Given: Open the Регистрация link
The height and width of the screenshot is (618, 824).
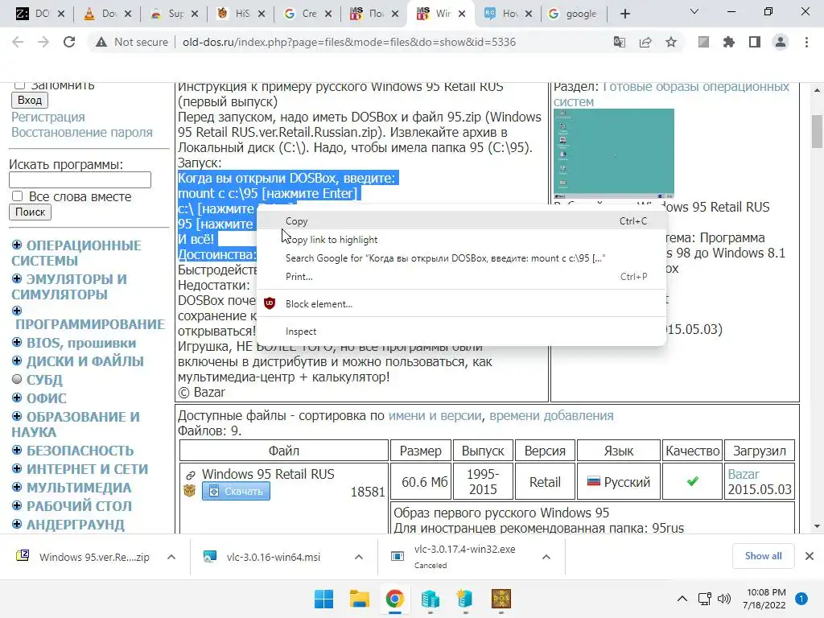Looking at the screenshot, I should pyautogui.click(x=47, y=117).
